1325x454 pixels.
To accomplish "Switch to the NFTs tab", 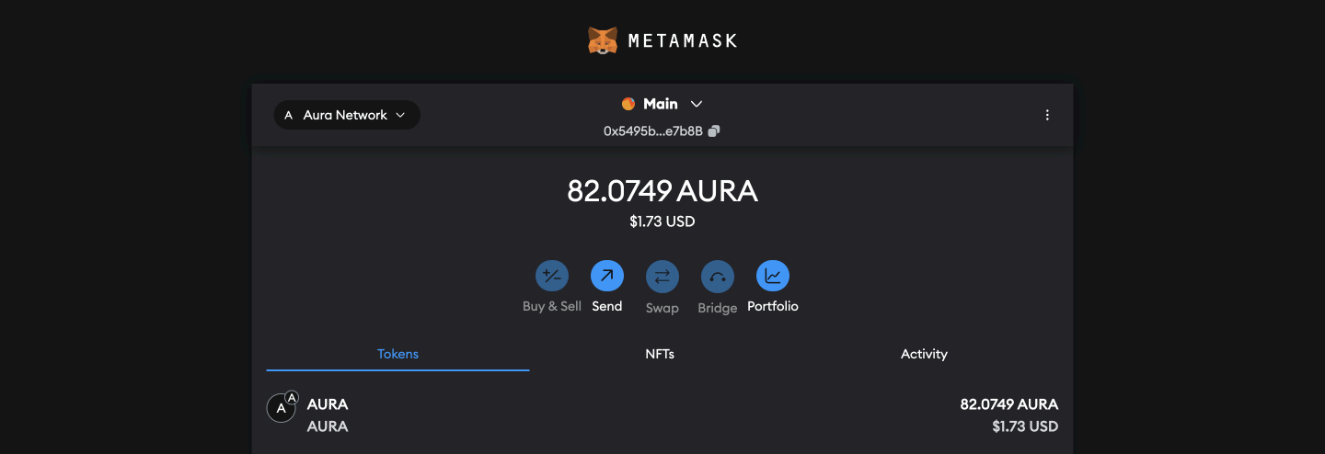I will click(x=660, y=354).
